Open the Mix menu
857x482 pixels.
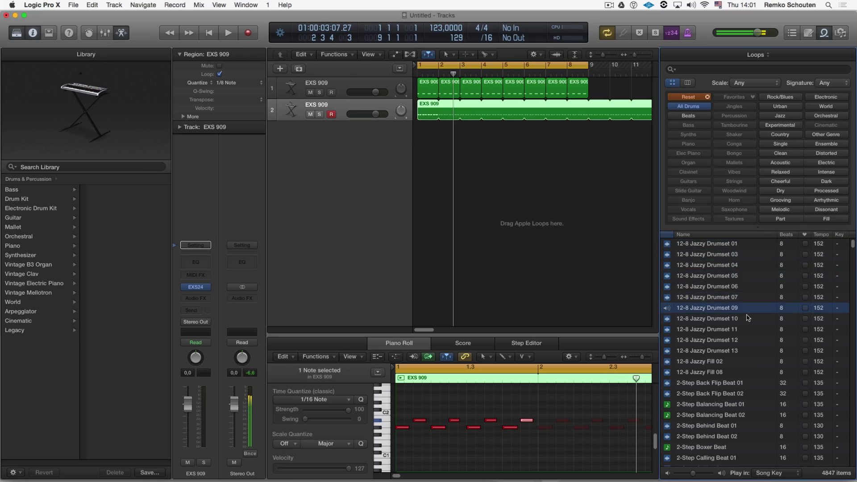tap(199, 5)
